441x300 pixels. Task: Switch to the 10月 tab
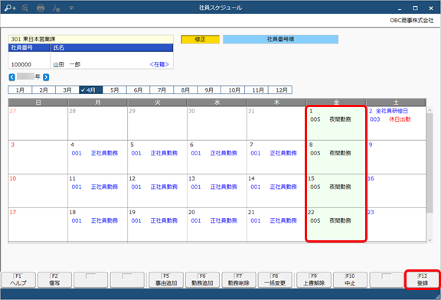(x=233, y=90)
